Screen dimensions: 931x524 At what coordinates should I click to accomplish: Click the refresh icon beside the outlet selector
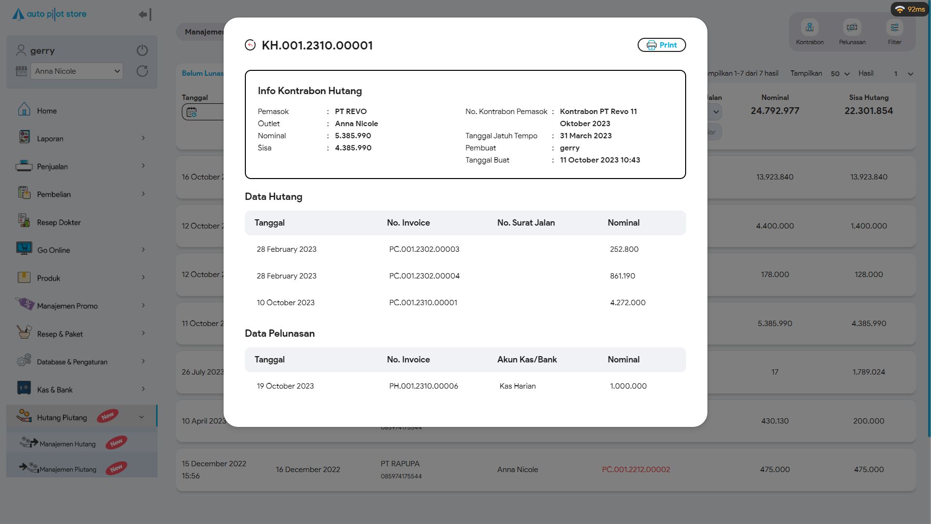142,71
